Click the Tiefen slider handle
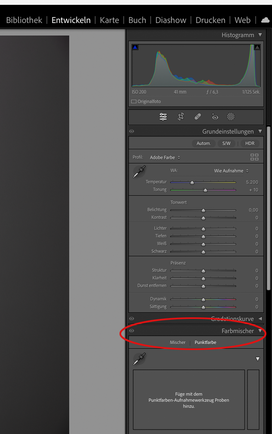The image size is (272, 434). [x=203, y=237]
